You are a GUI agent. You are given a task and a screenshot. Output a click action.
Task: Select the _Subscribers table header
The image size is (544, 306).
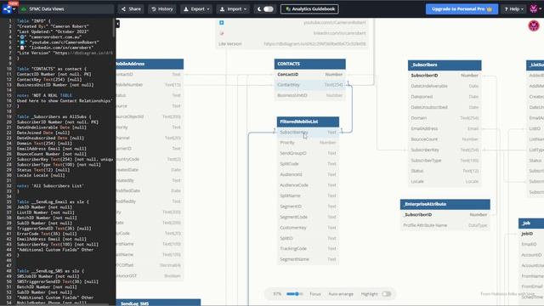click(x=445, y=65)
